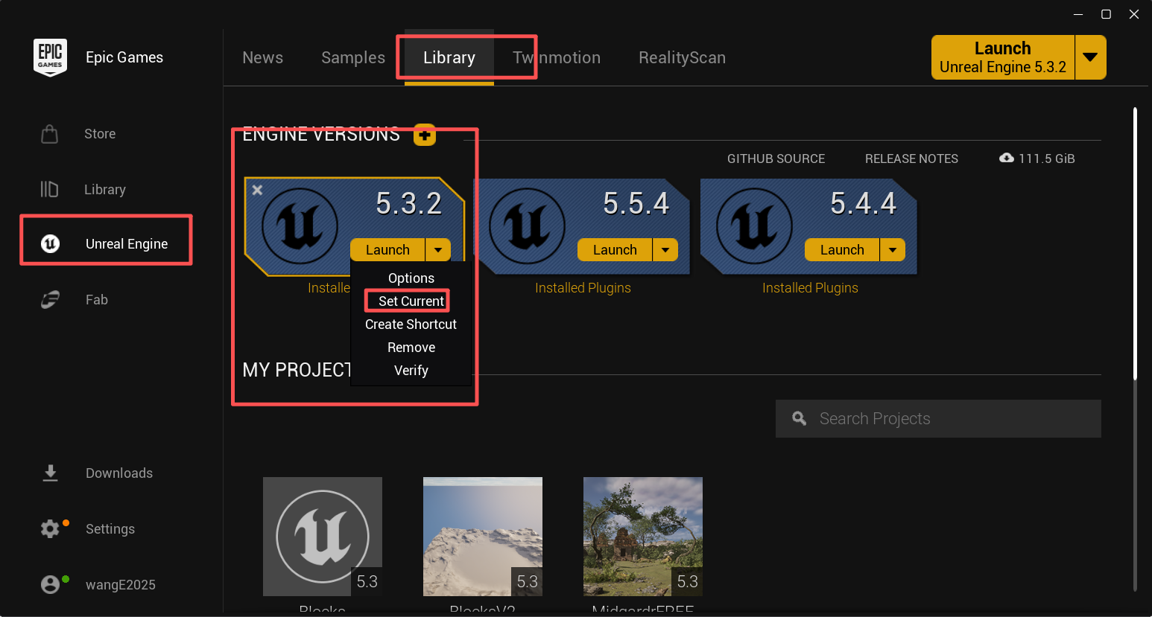Click the Search Projects input field
This screenshot has height=617, width=1152.
(938, 418)
